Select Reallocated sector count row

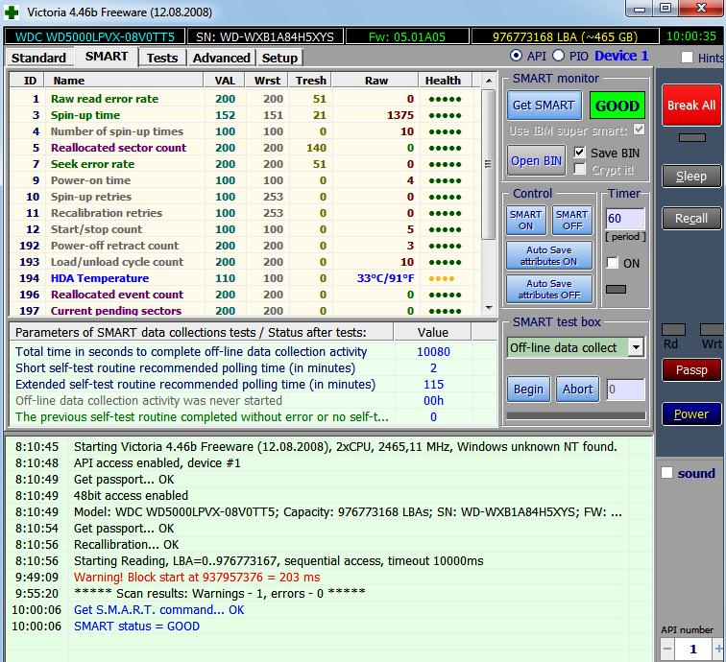245,148
